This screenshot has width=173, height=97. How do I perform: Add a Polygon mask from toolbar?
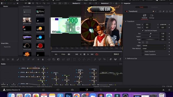click(x=84, y=59)
